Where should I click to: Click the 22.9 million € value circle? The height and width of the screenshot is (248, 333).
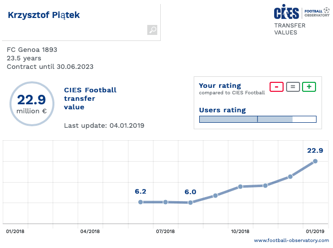[31, 103]
